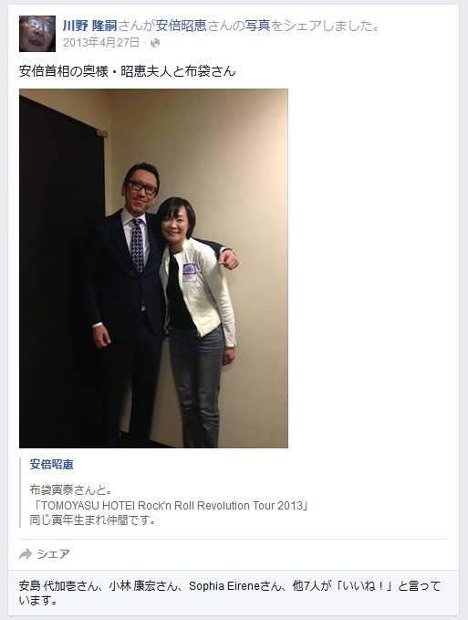Click the caption line 同じ寅年生まれ仲間です。
The height and width of the screenshot is (620, 468).
[93, 520]
